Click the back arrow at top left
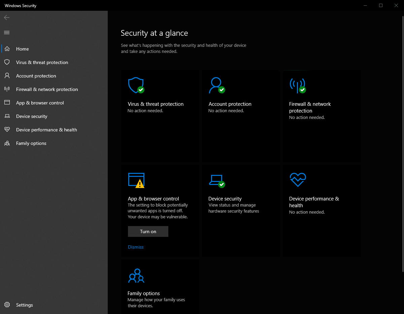 click(6, 18)
